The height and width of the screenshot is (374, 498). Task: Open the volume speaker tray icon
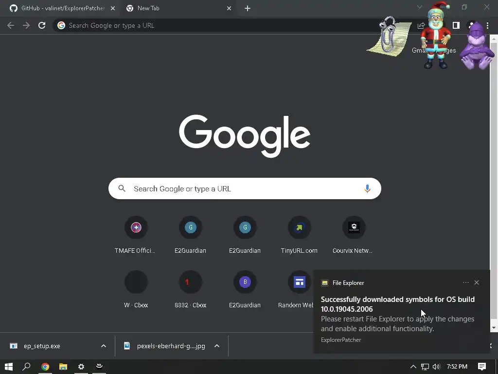click(x=436, y=367)
